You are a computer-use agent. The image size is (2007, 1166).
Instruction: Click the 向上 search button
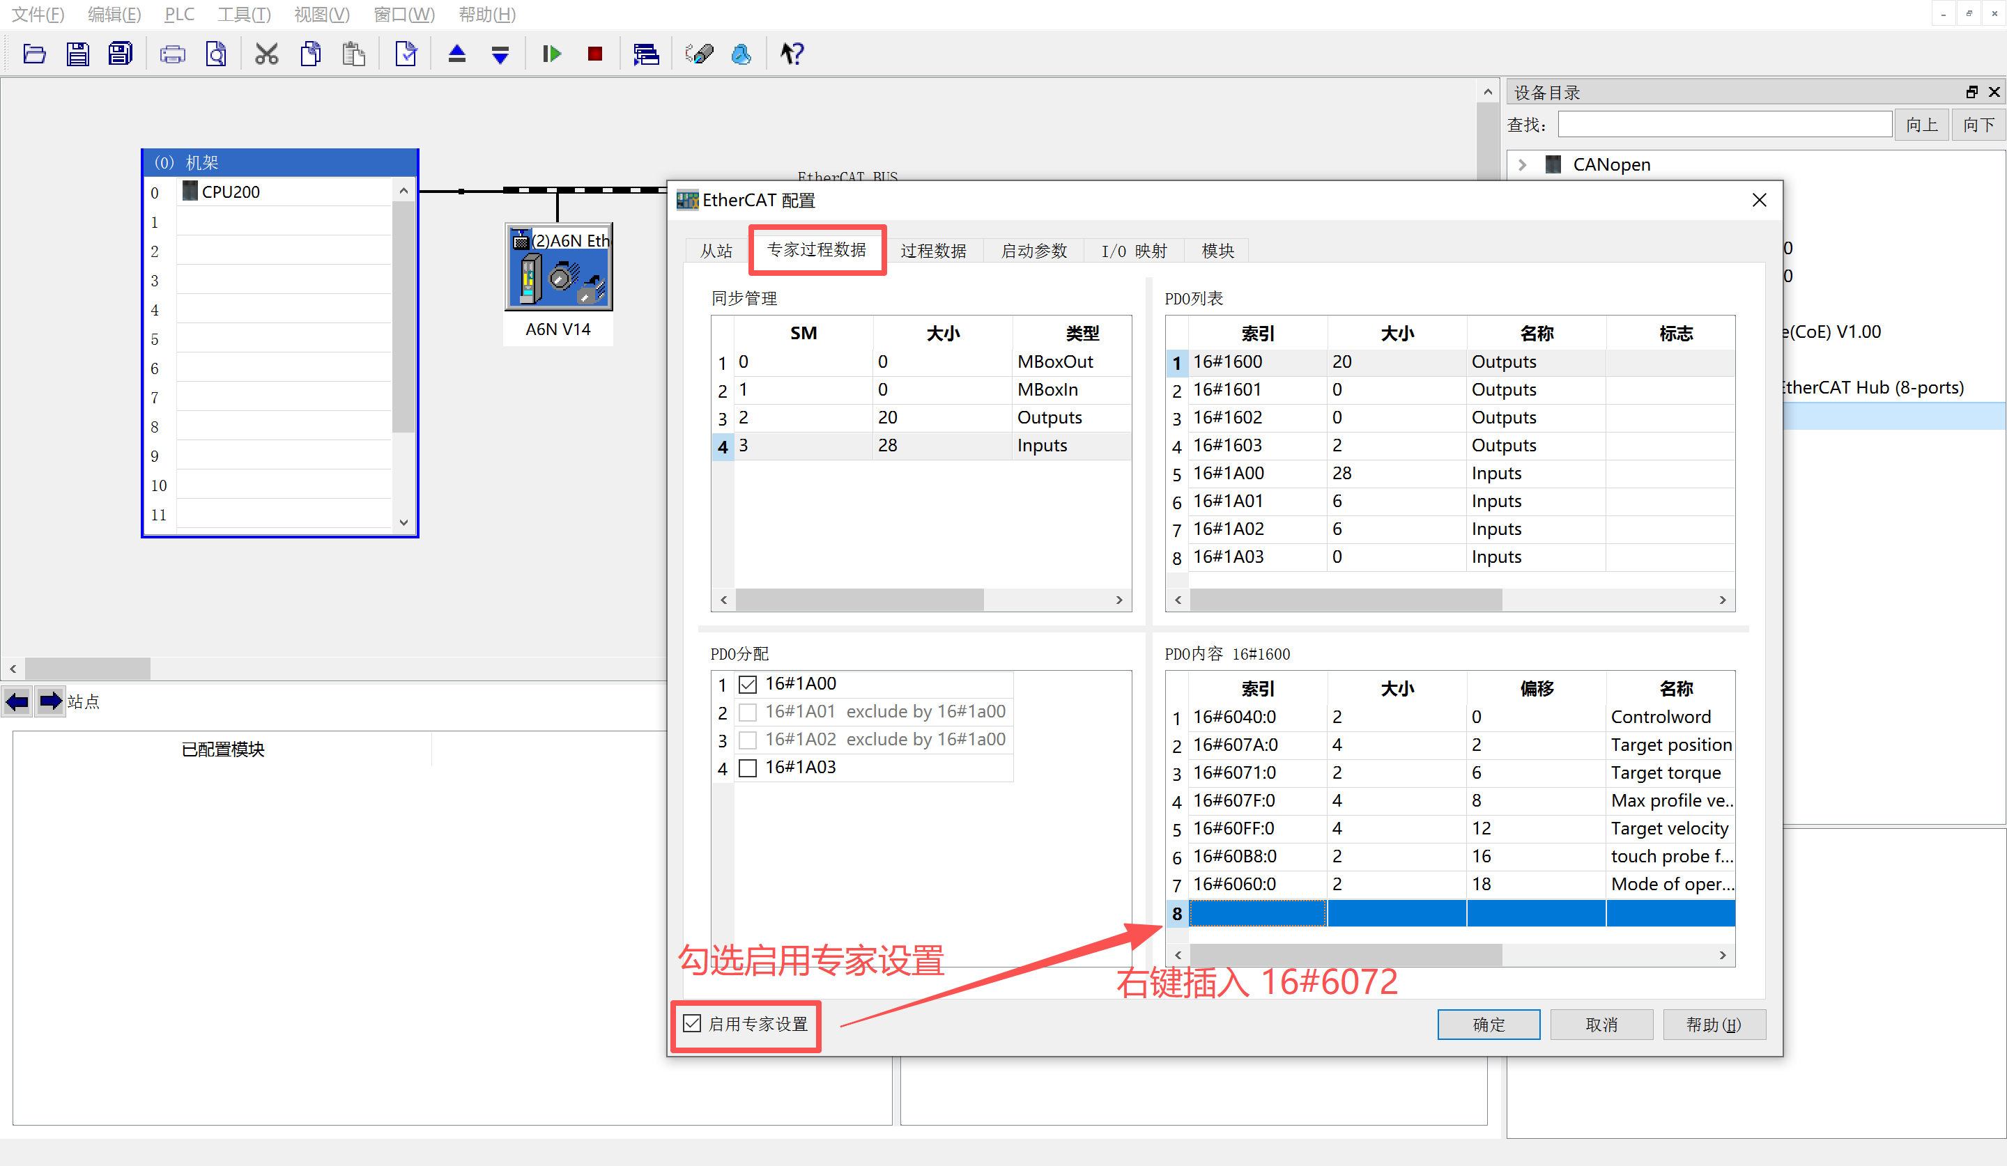(x=1922, y=125)
